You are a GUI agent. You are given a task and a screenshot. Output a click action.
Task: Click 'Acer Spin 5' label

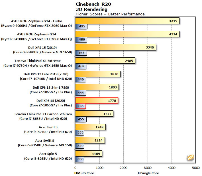click(48, 154)
